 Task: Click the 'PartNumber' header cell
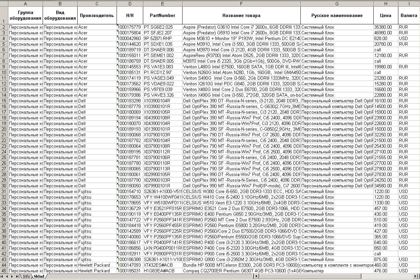(x=163, y=15)
